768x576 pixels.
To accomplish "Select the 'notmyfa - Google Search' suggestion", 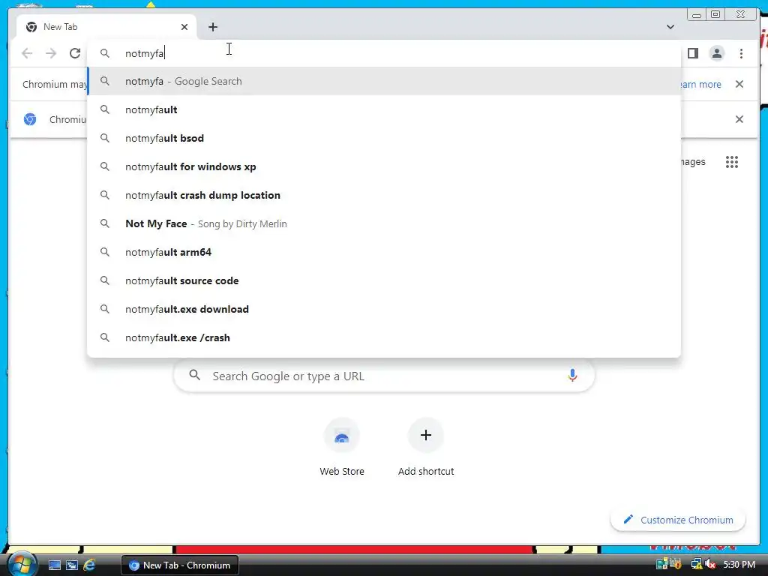I will 384,81.
